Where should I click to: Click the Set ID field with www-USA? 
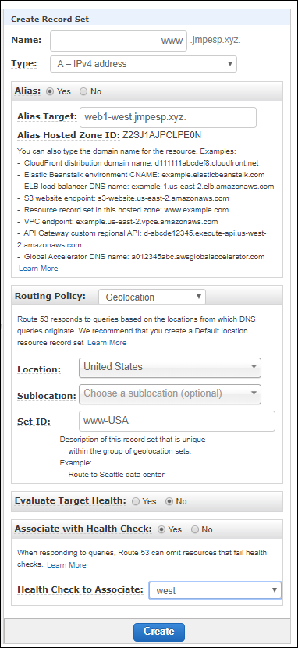click(176, 421)
